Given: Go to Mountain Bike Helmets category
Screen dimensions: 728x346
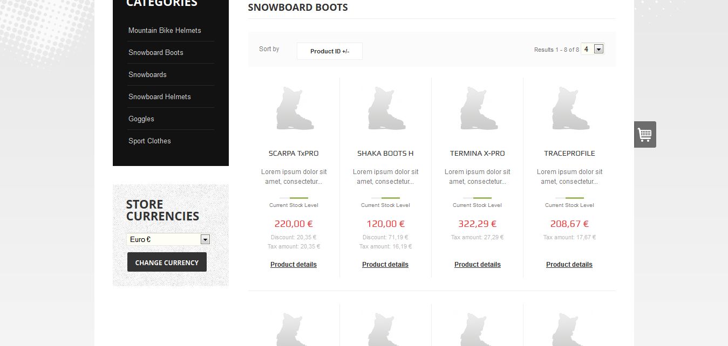Looking at the screenshot, I should click(165, 30).
